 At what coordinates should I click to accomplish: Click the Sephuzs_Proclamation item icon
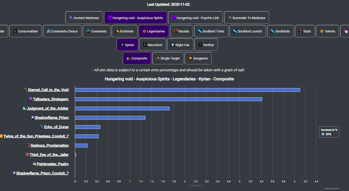pyautogui.click(x=28, y=145)
